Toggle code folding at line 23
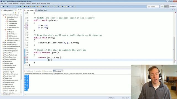This screenshot has height=99, width=177. click(28, 20)
